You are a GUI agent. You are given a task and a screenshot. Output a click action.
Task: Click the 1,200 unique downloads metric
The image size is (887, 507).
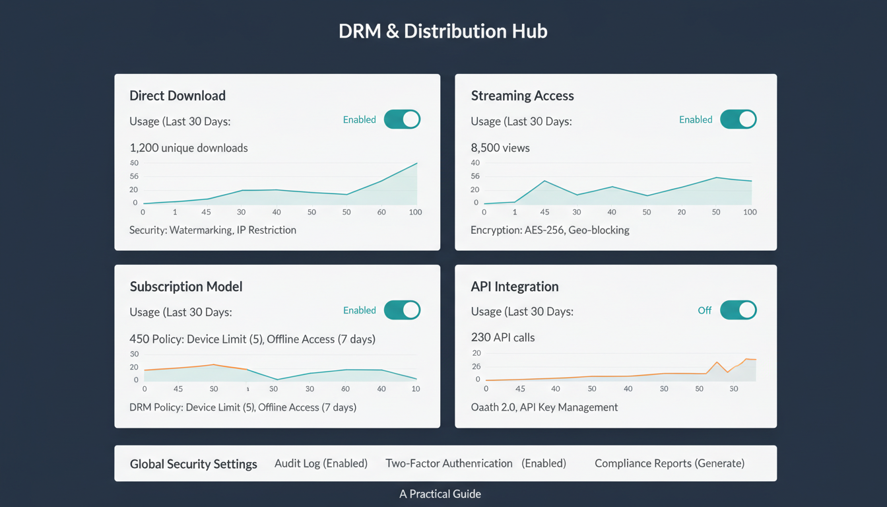[x=189, y=148]
